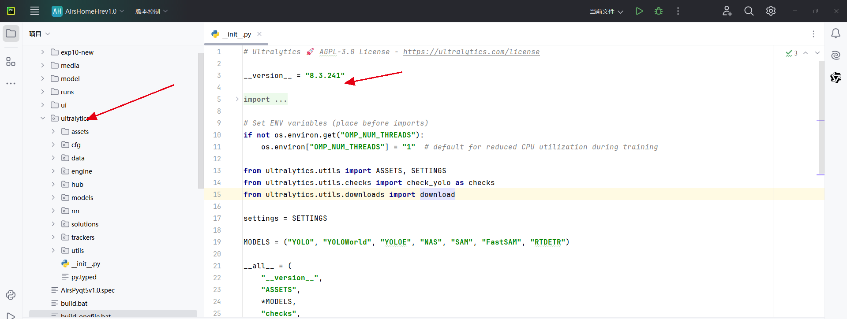847x319 pixels.
Task: Select the utils package row
Action: click(x=113, y=250)
